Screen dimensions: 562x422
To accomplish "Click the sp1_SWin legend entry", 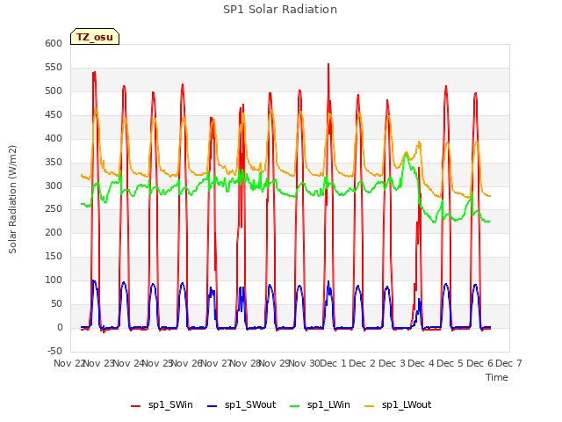I will [x=162, y=404].
